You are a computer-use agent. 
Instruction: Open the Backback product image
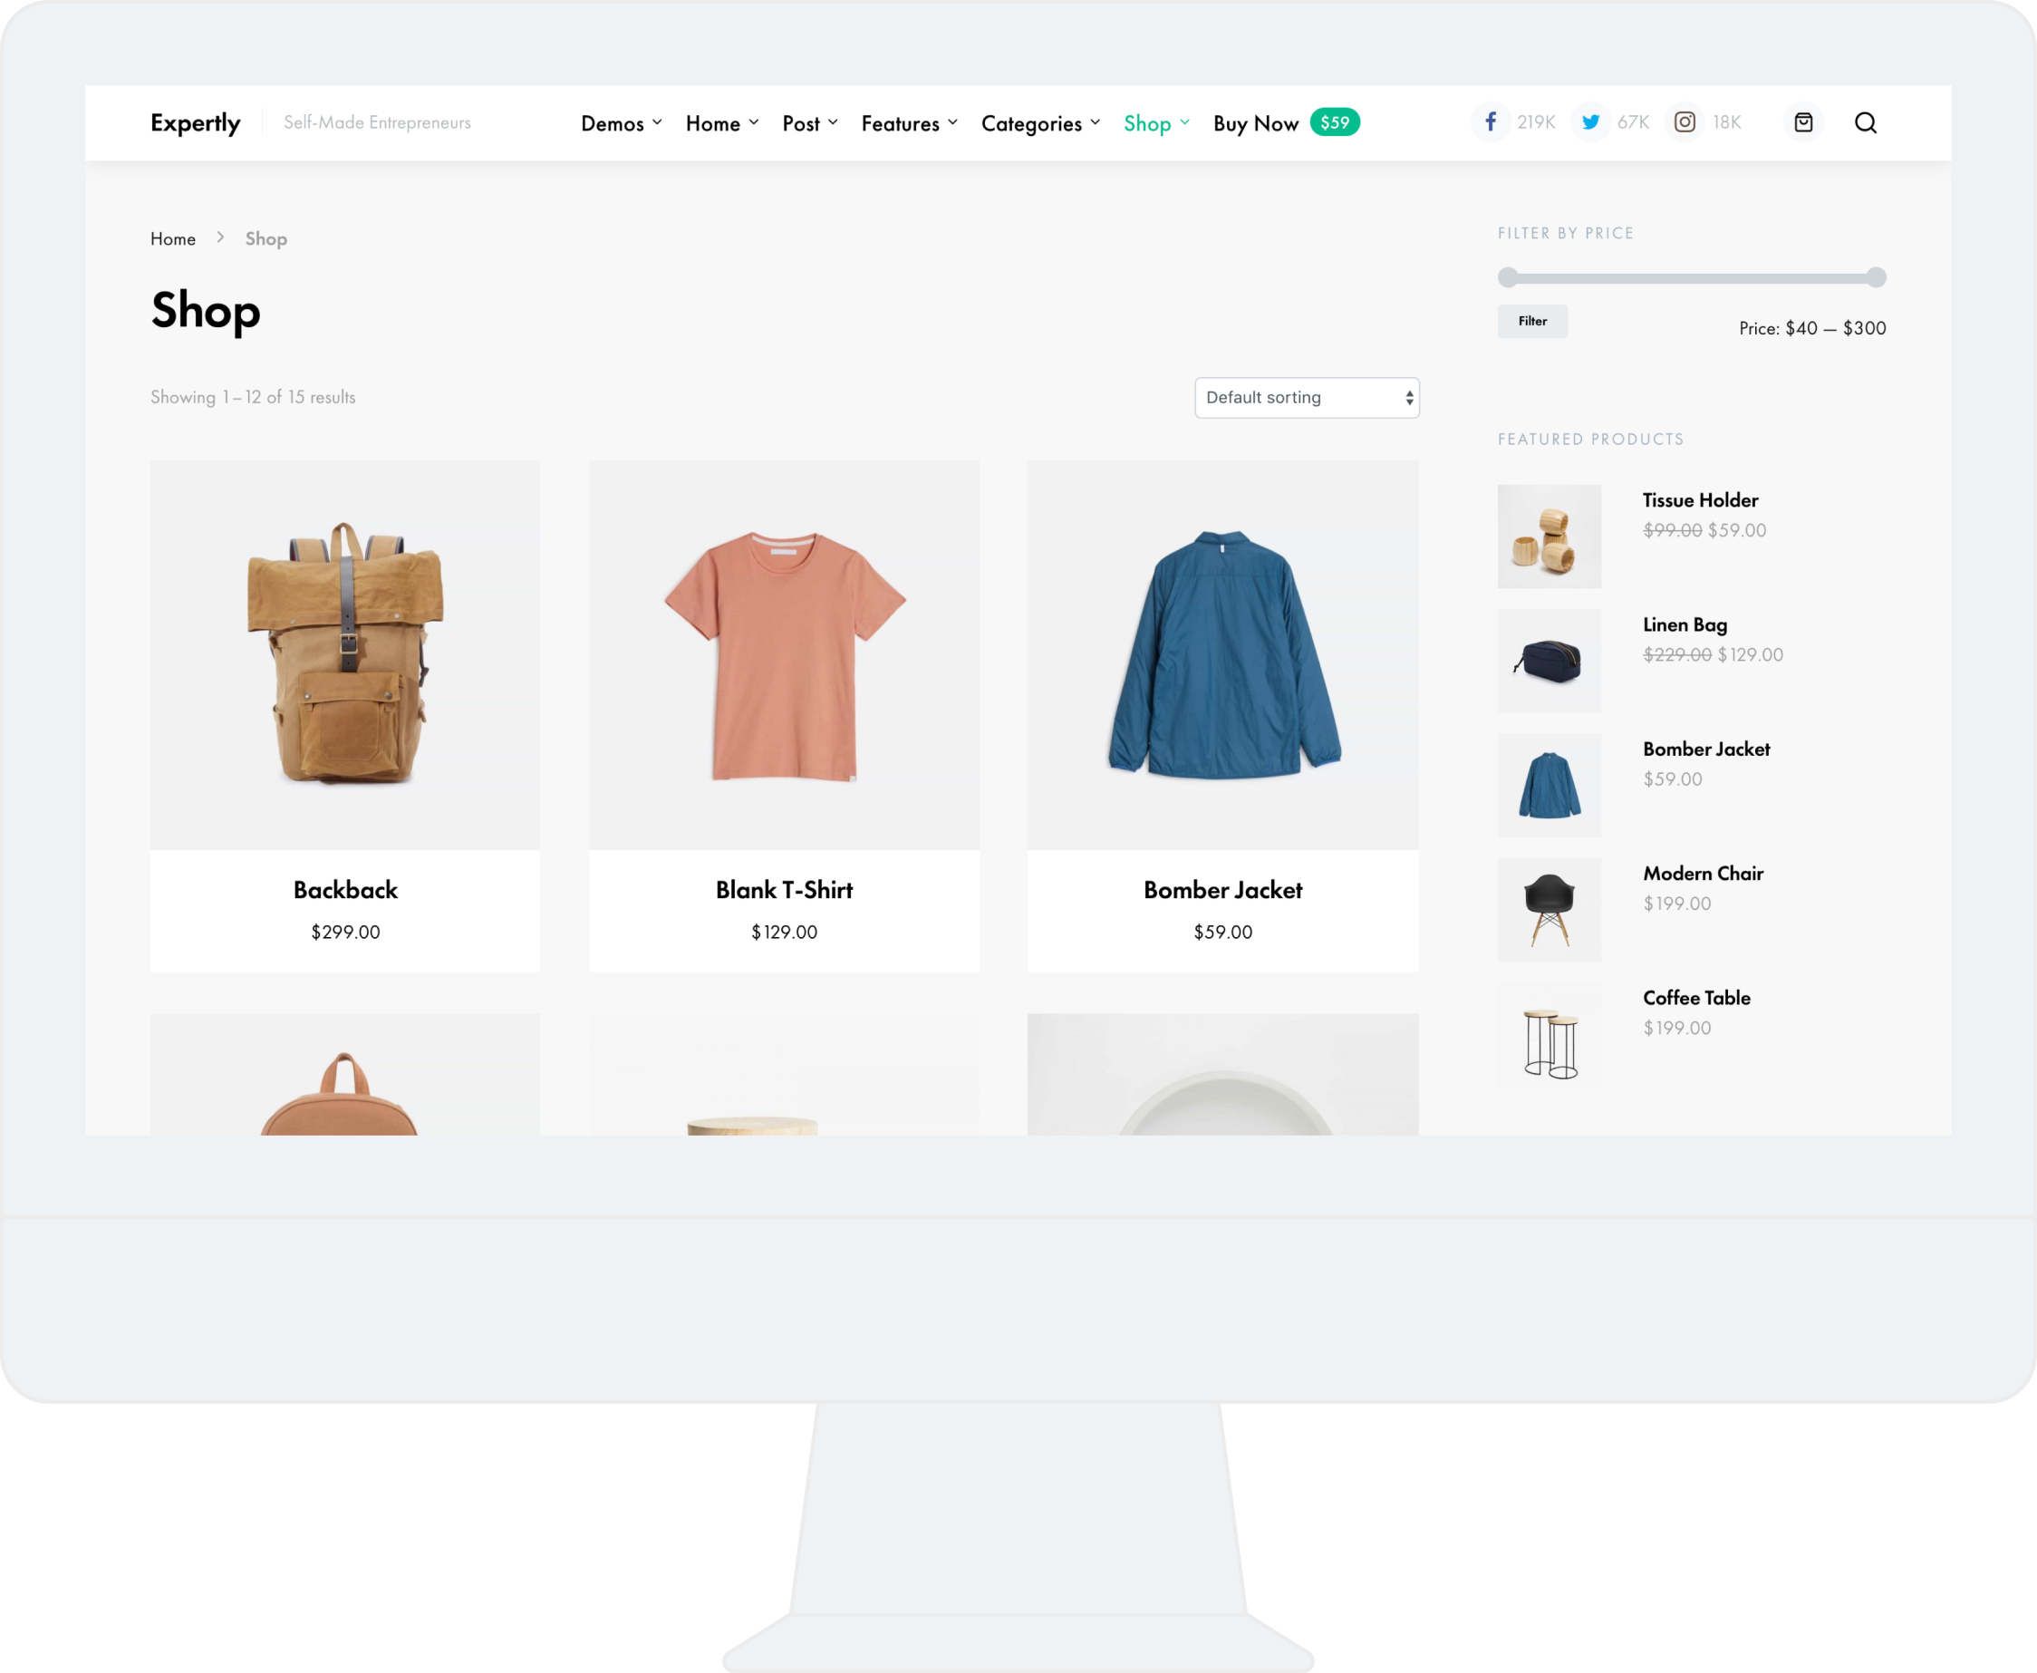(x=345, y=654)
